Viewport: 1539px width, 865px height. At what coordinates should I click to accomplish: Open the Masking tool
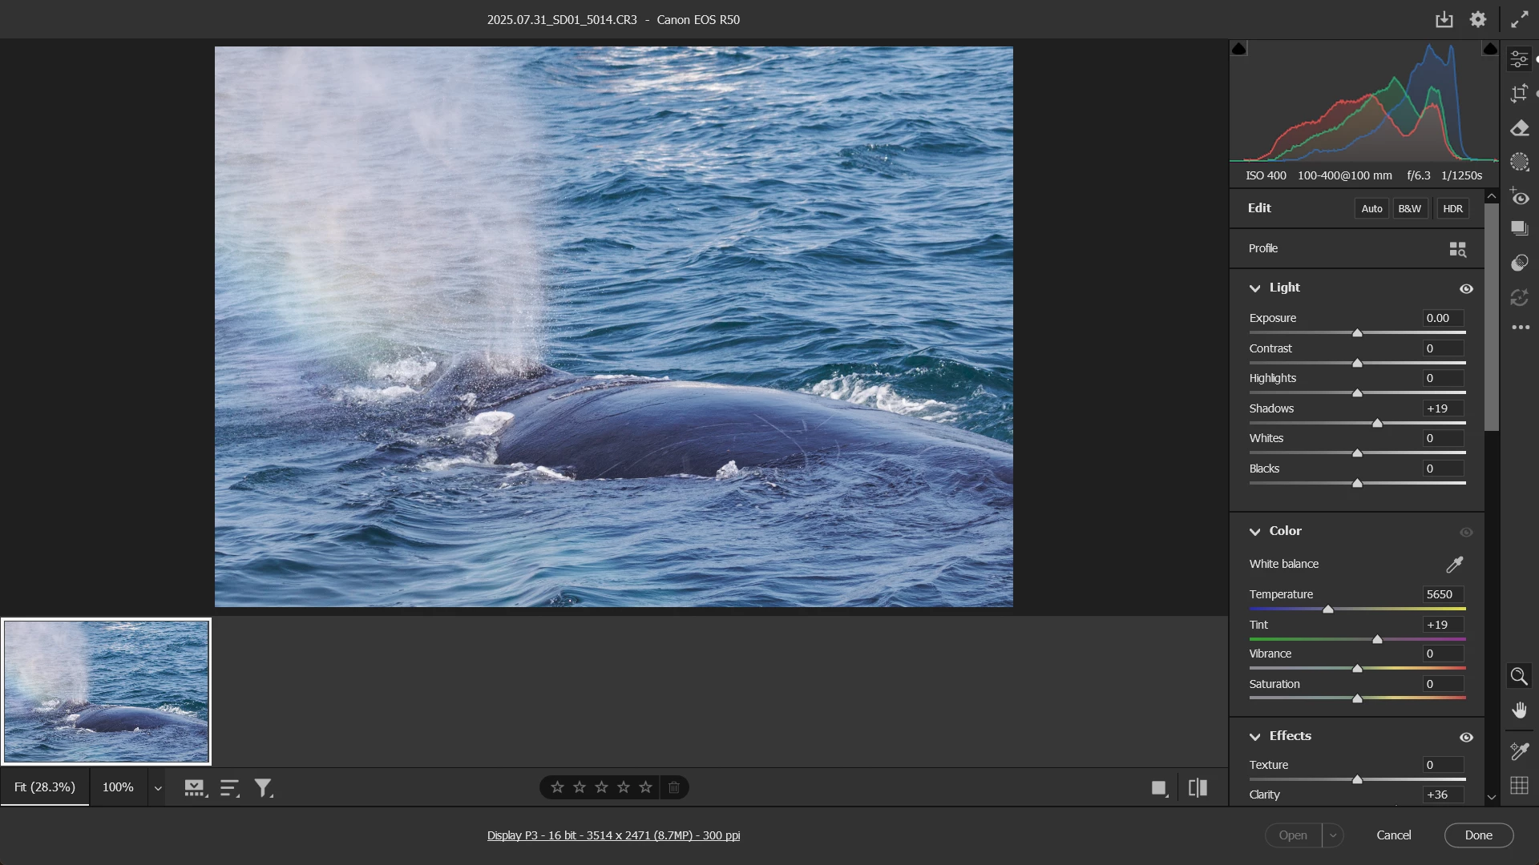pos(1519,163)
